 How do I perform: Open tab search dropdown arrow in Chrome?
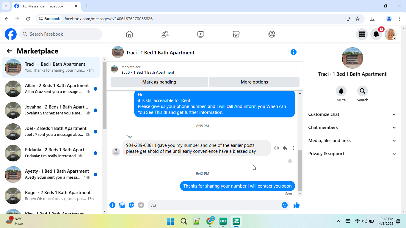coord(6,6)
